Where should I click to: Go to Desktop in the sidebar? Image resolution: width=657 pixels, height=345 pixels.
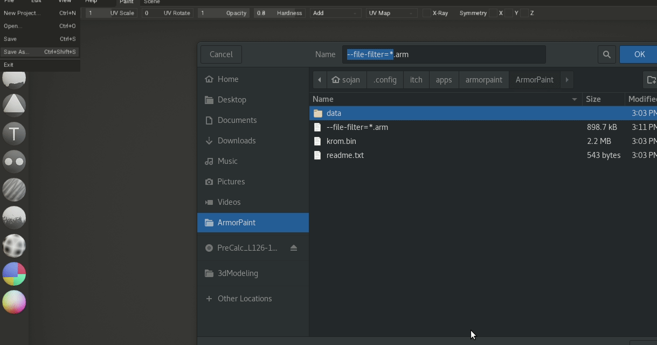[253, 100]
